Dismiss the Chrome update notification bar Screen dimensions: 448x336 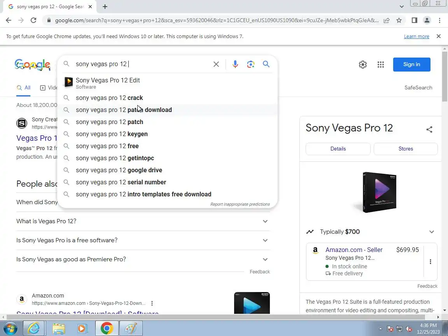point(439,36)
